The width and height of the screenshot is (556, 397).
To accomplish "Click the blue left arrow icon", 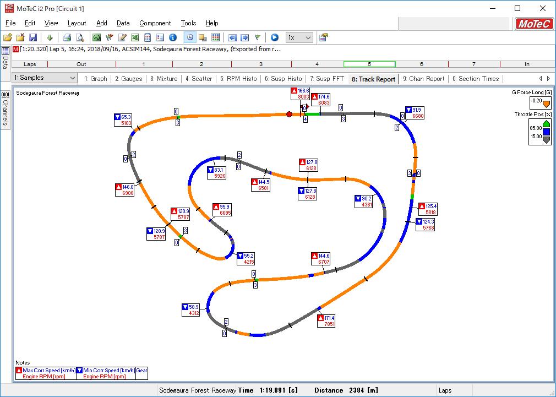I will [x=232, y=37].
